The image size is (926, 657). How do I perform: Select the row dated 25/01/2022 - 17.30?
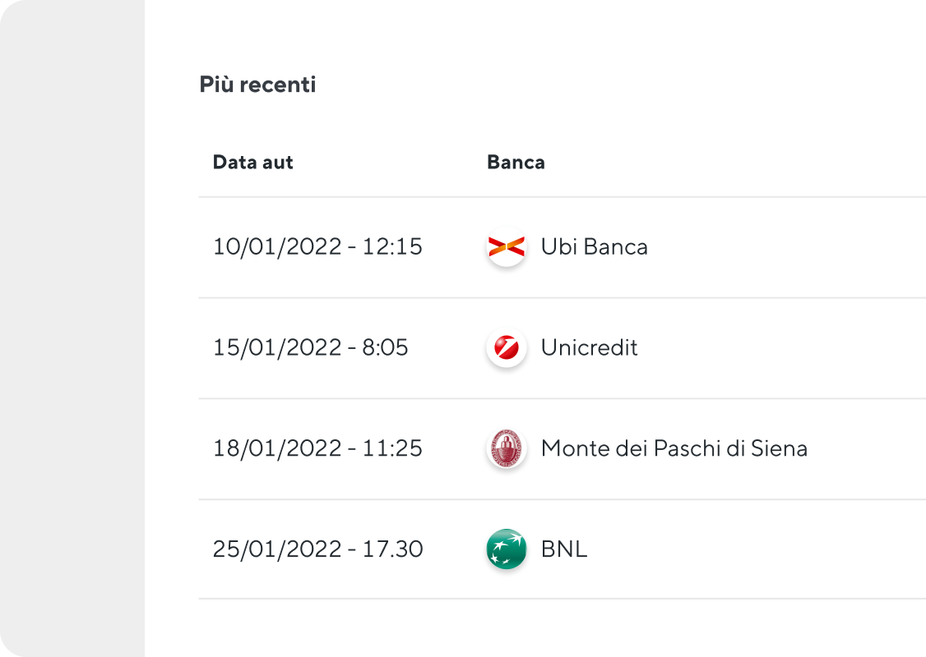point(563,549)
